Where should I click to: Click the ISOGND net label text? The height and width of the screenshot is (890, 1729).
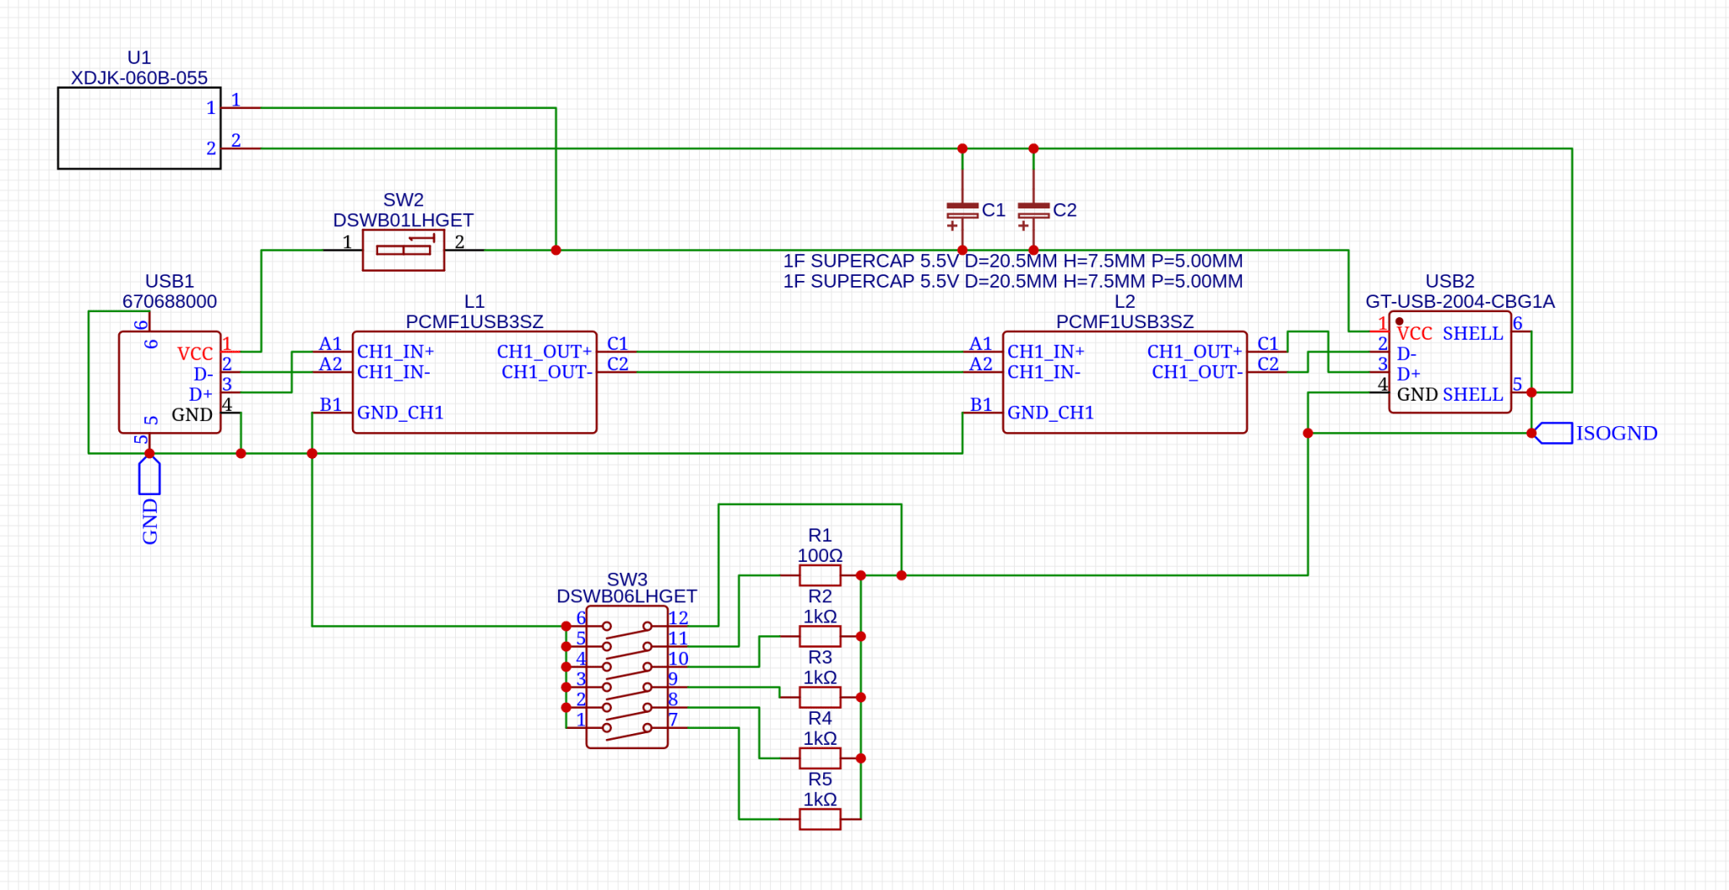click(x=1617, y=433)
